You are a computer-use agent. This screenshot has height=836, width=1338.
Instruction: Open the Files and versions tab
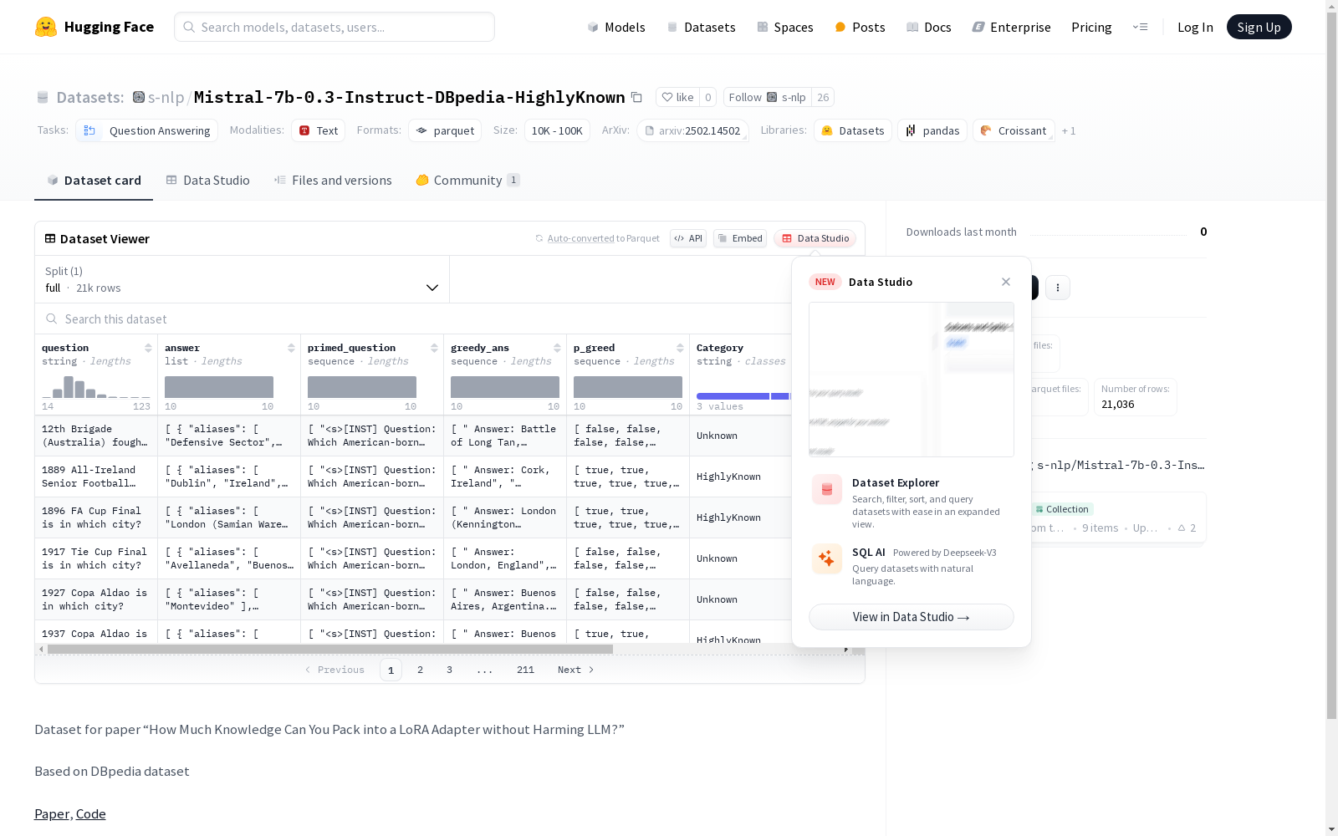tap(333, 181)
